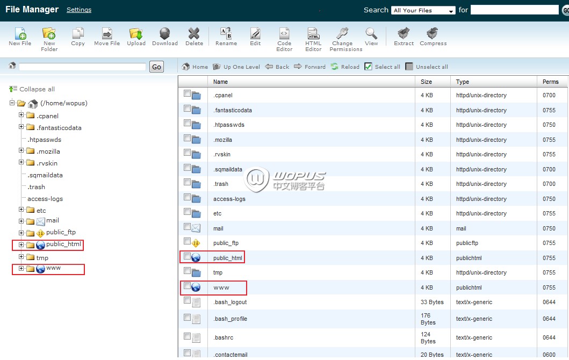Choose the Move File icon
This screenshot has height=360, width=569.
107,33
